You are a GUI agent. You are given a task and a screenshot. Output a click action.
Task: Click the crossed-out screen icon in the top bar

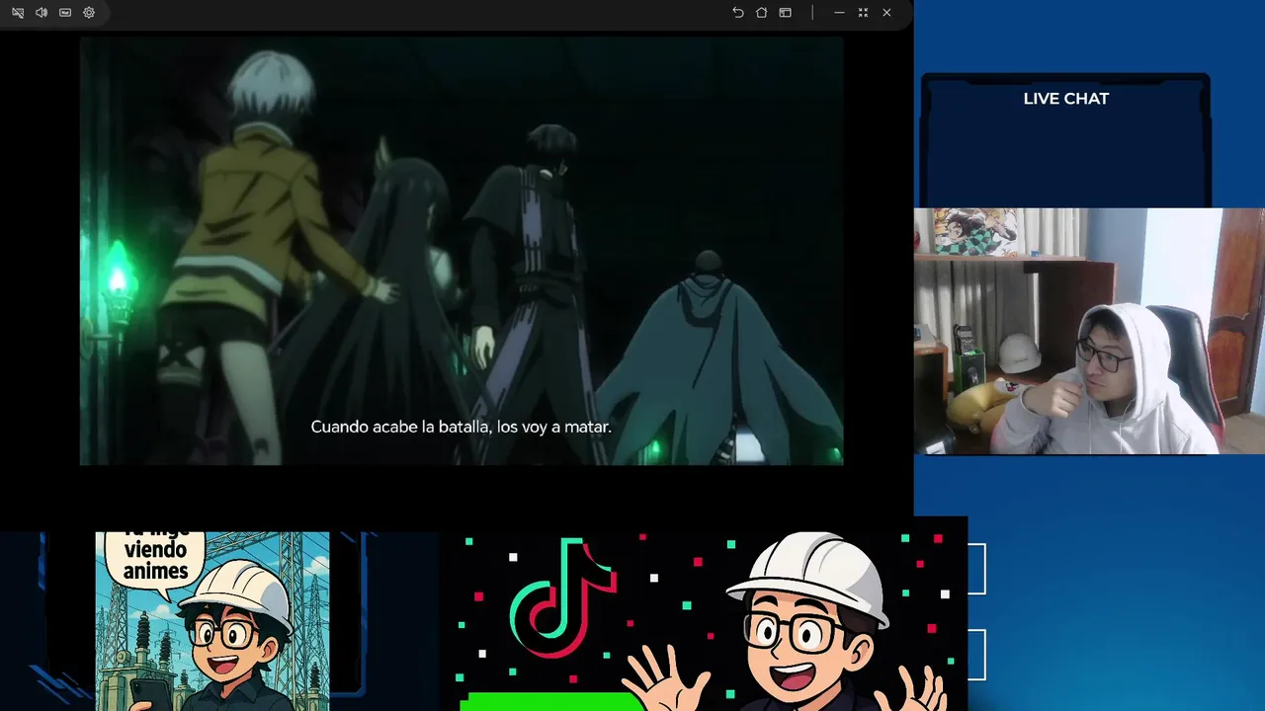(x=18, y=13)
